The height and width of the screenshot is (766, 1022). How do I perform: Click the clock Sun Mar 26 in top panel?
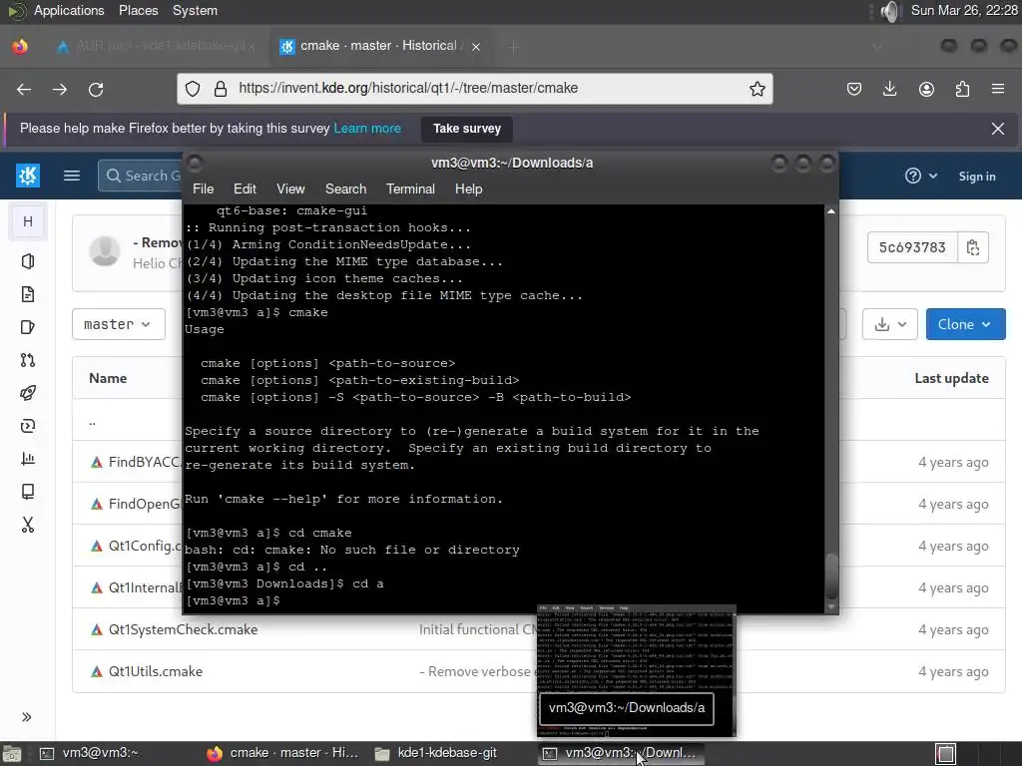[963, 10]
